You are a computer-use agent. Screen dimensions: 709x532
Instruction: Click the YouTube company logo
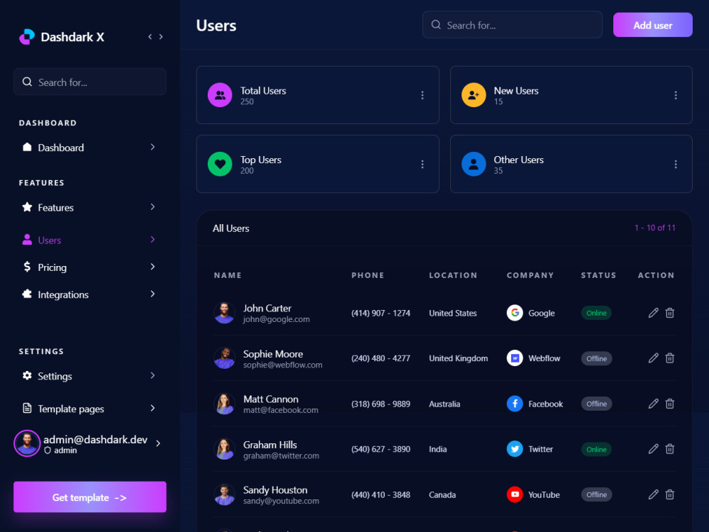pos(515,494)
